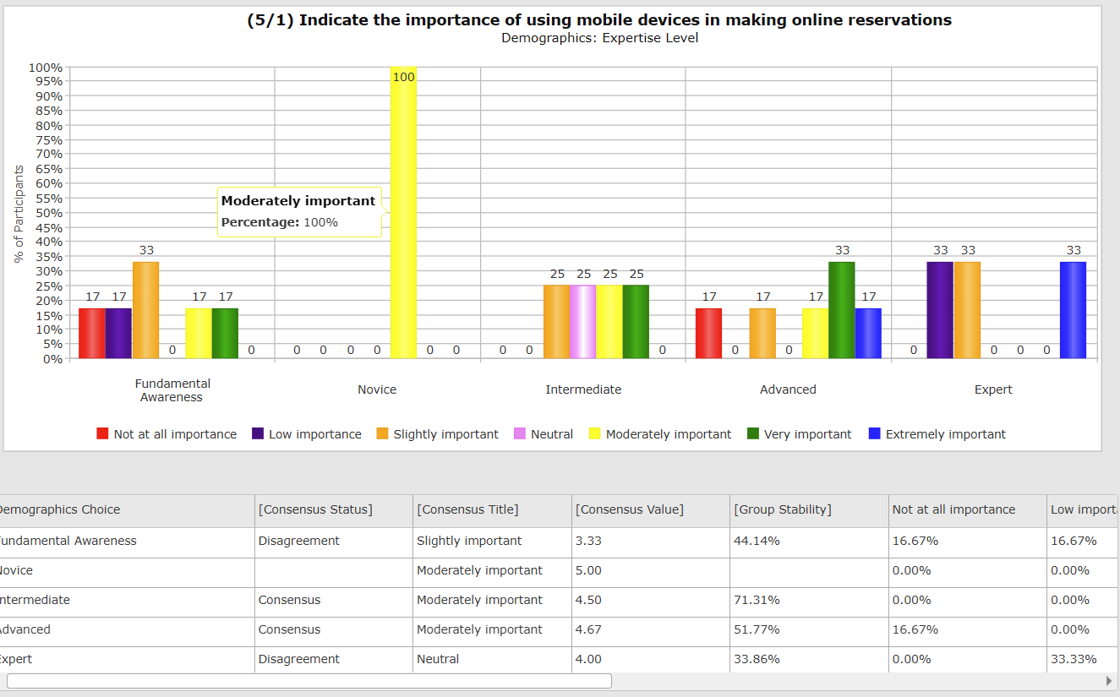Click the blue 'Extremely important' legend swatch
The height and width of the screenshot is (697, 1120).
(875, 434)
